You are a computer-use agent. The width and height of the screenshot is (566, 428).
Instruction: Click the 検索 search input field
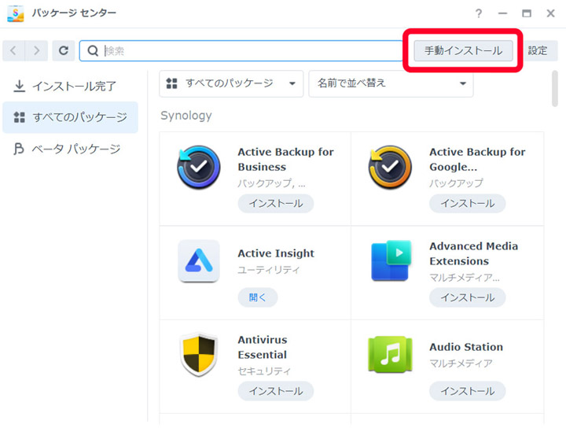241,50
